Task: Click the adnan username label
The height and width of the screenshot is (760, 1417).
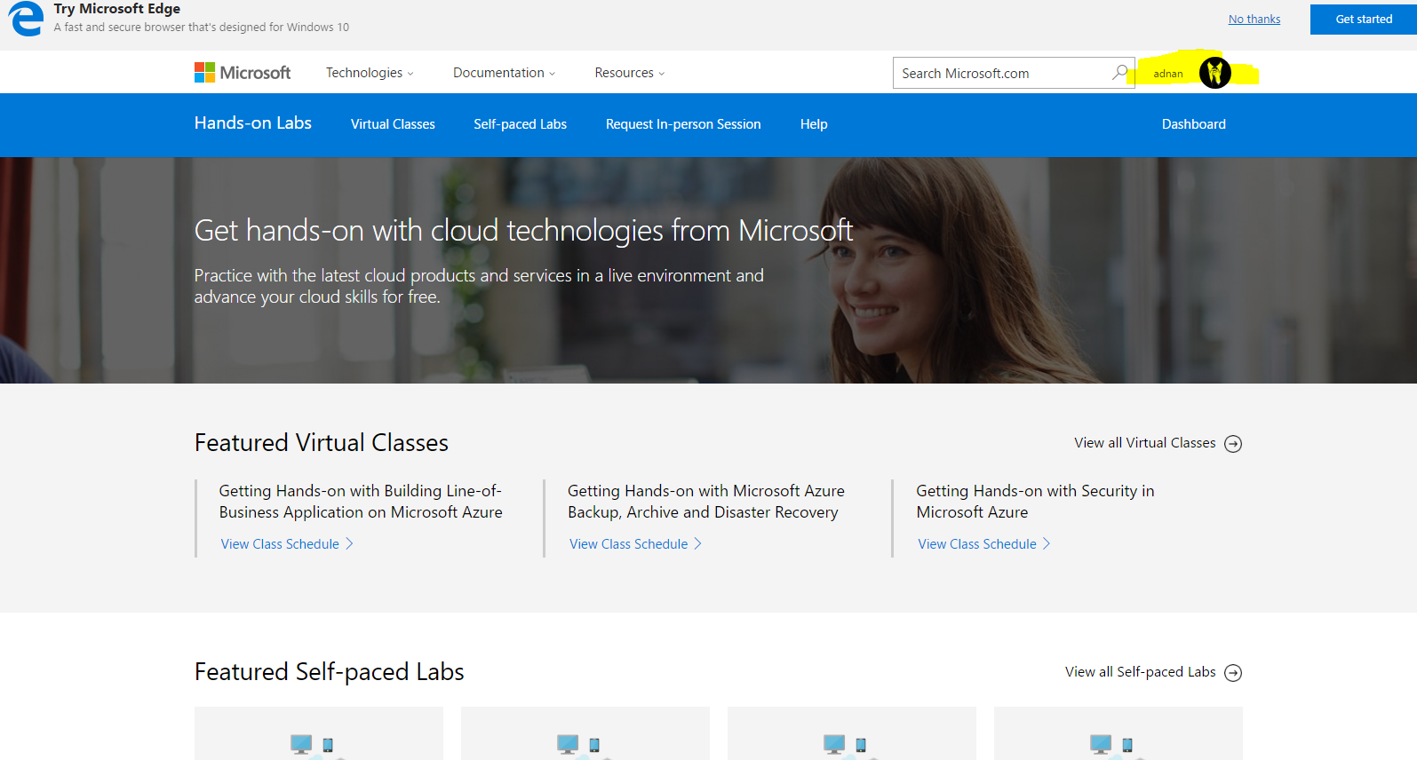Action: [x=1168, y=74]
